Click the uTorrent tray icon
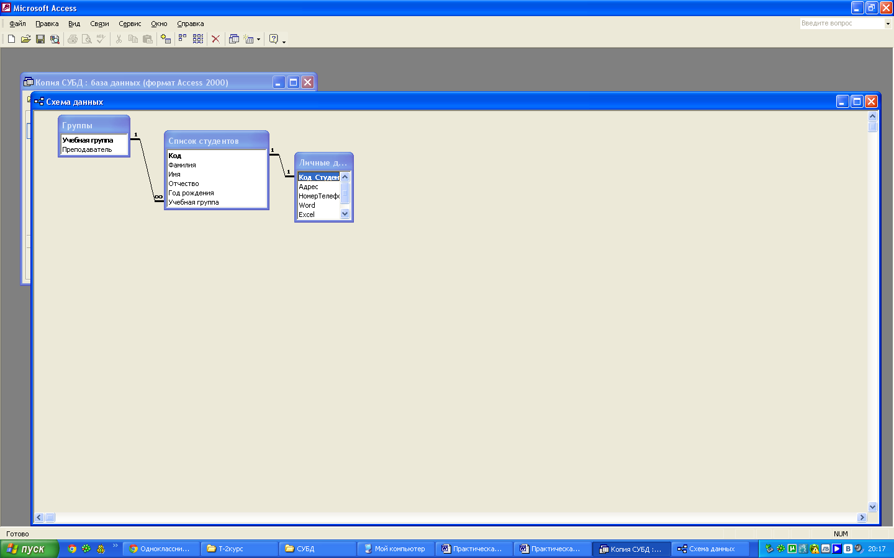The width and height of the screenshot is (894, 558). pos(792,549)
